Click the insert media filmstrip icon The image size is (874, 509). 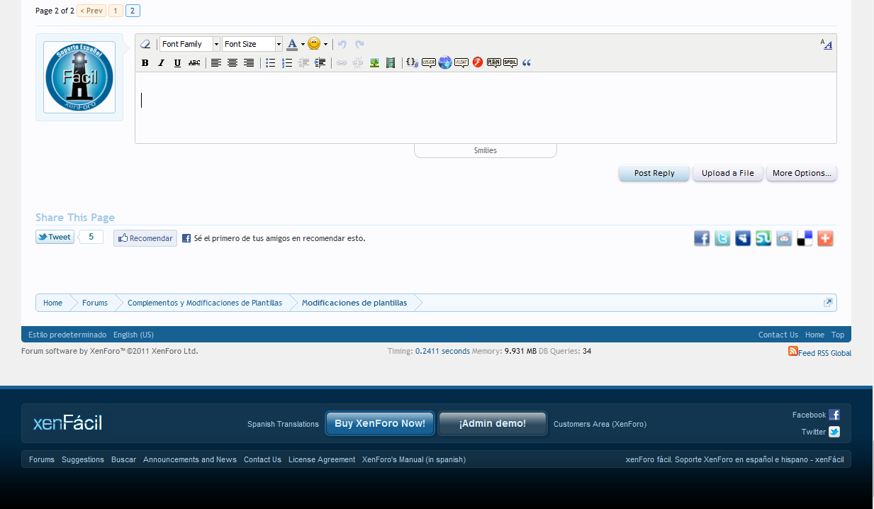(391, 63)
